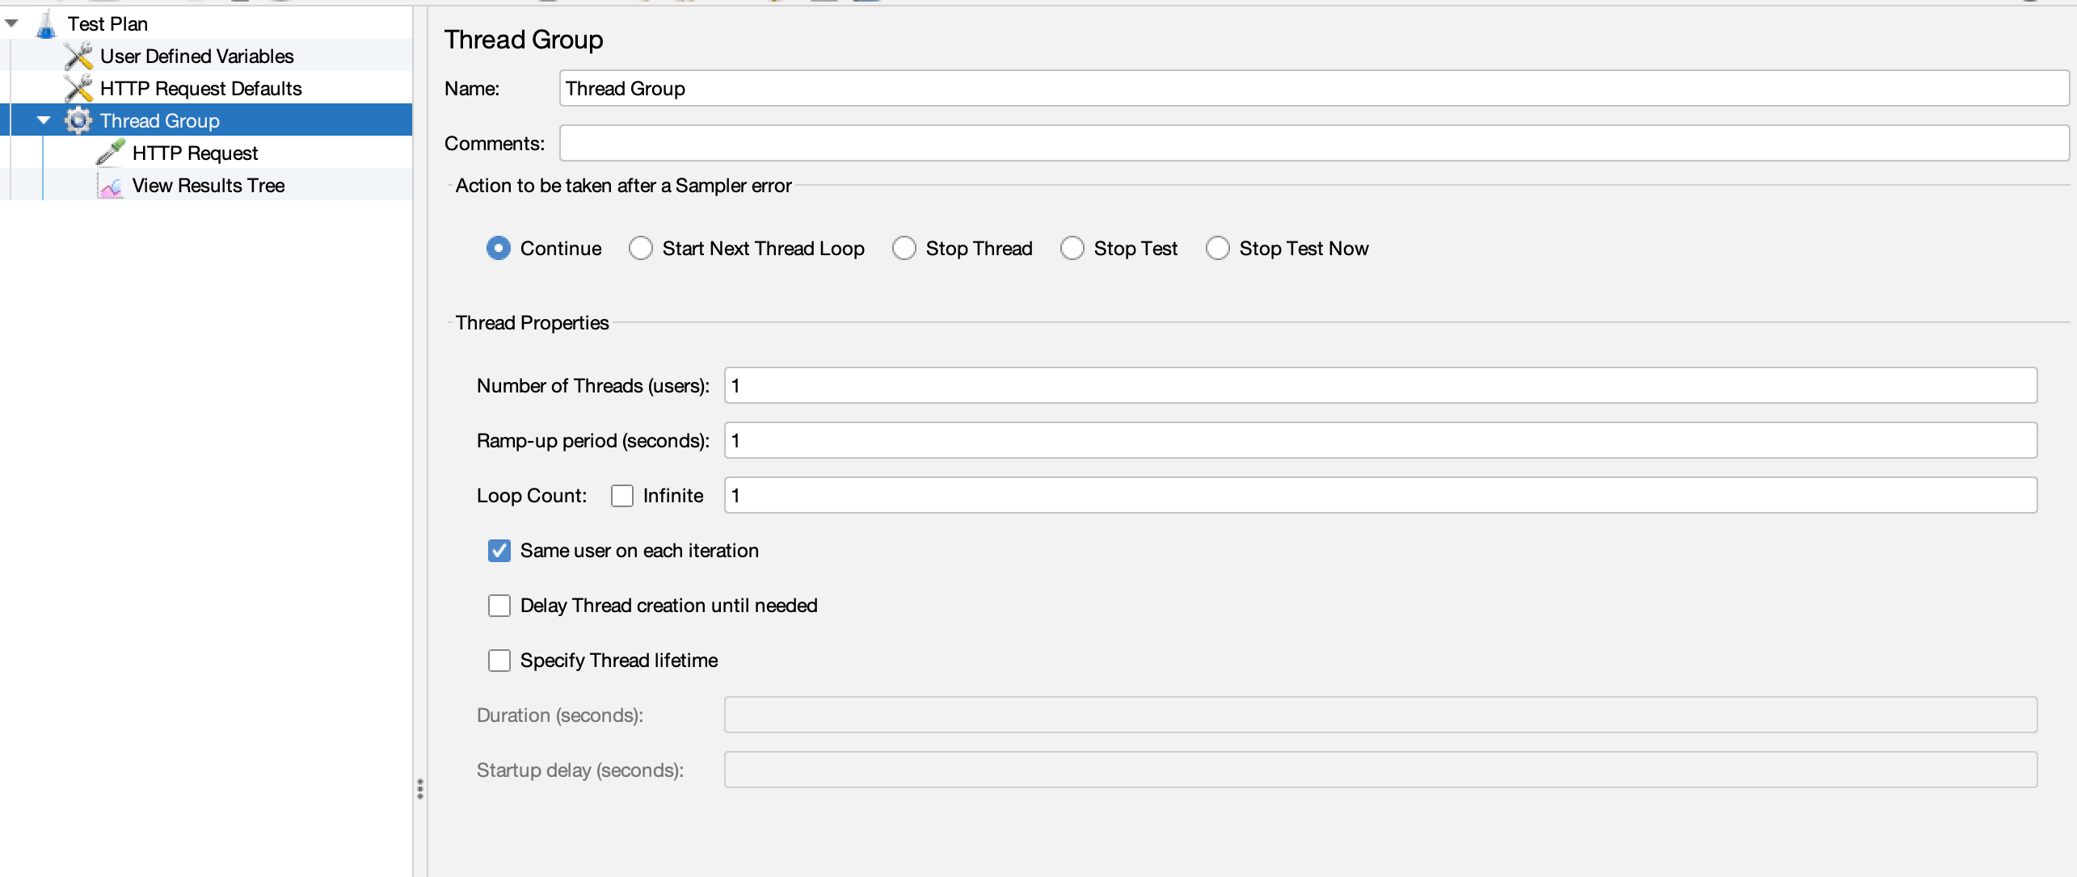
Task: Select the Stop Thread radio button
Action: click(x=904, y=249)
